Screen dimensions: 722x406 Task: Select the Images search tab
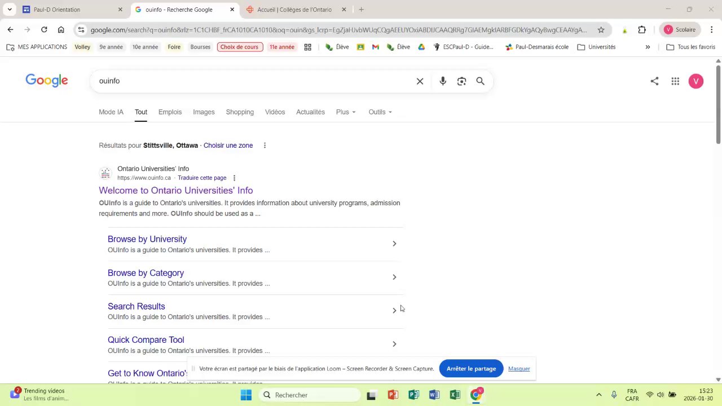(204, 112)
